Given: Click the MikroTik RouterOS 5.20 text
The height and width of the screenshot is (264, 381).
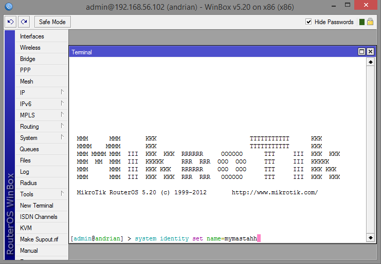Looking at the screenshot, I should (x=116, y=193).
